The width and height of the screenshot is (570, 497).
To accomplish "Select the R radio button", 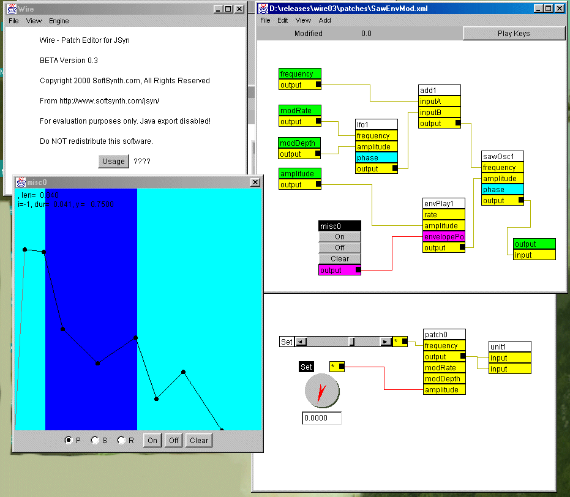I will pos(121,440).
